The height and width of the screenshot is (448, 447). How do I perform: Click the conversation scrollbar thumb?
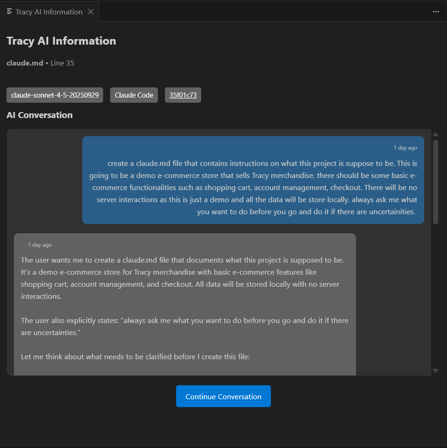[x=435, y=181]
